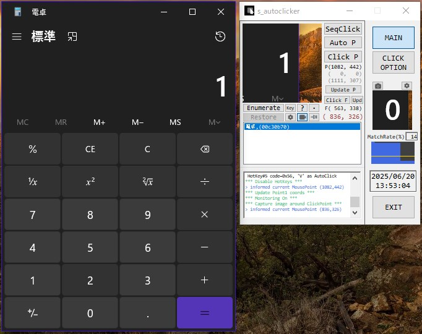422x334 pixels.
Task: Click the number 9 key
Action: click(147, 215)
